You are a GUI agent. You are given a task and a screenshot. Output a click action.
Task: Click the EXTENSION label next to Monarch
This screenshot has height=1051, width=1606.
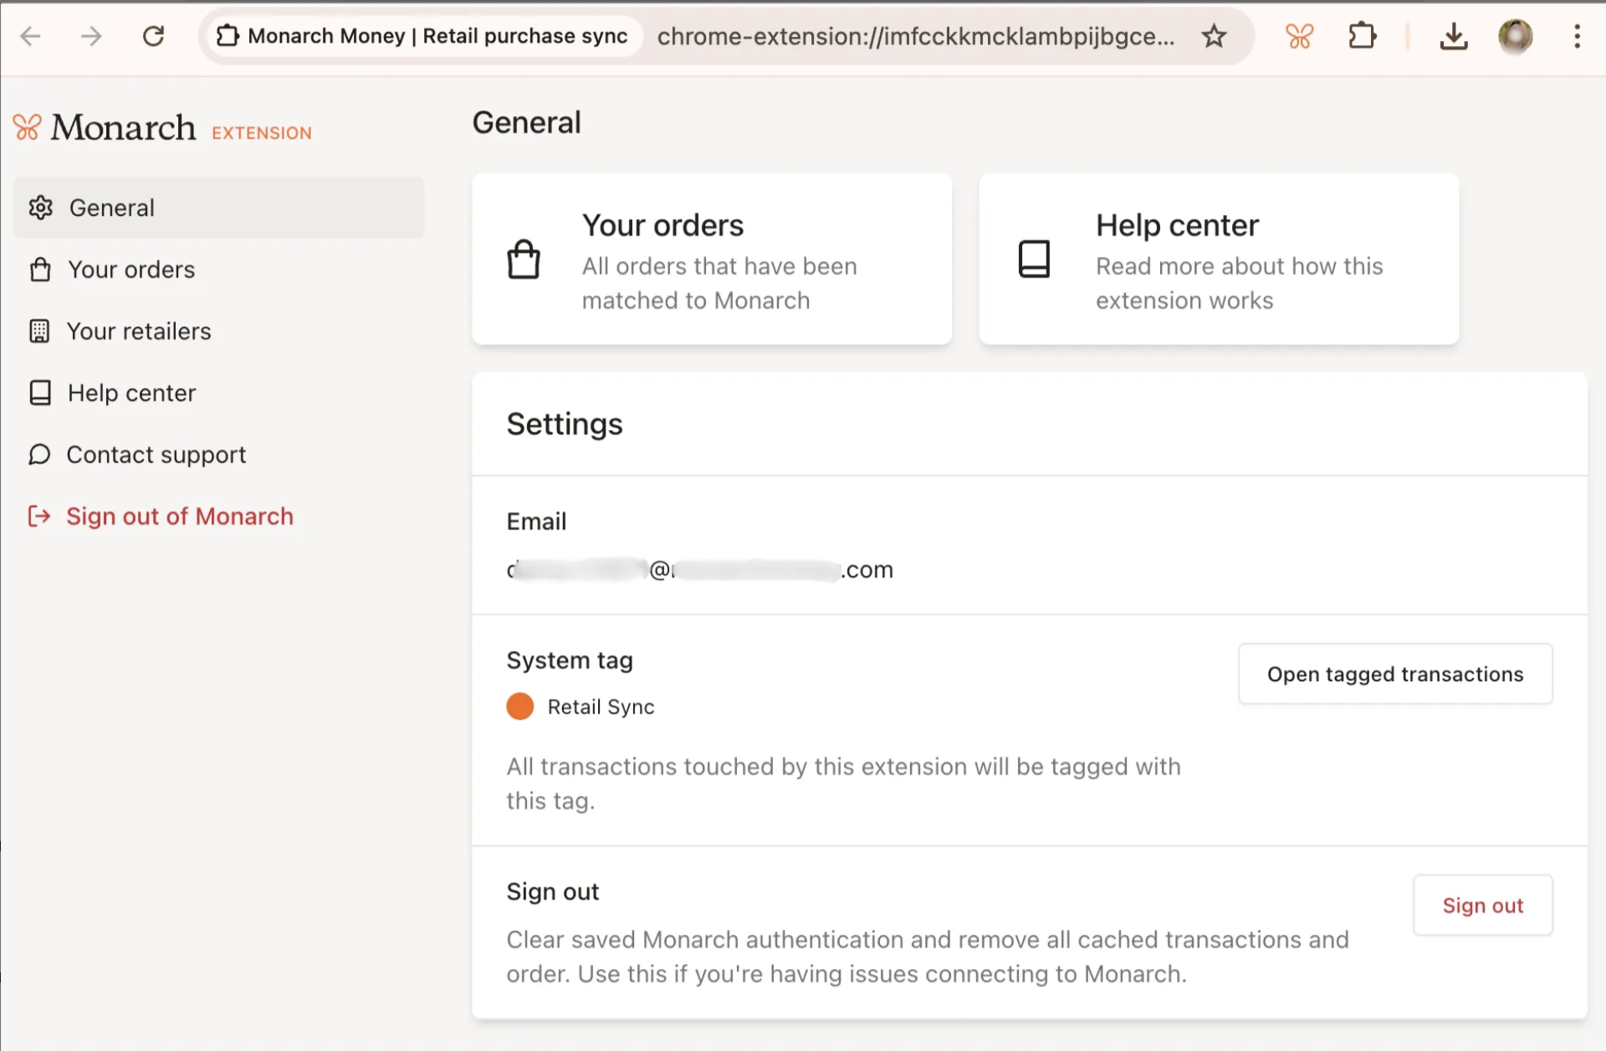pyautogui.click(x=261, y=133)
